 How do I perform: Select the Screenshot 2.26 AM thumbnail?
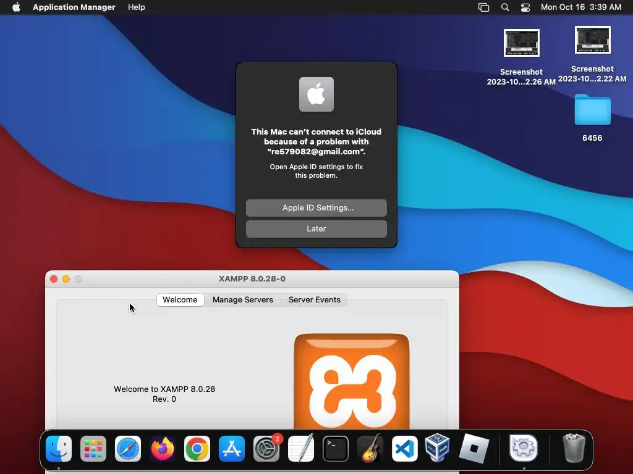pyautogui.click(x=521, y=43)
